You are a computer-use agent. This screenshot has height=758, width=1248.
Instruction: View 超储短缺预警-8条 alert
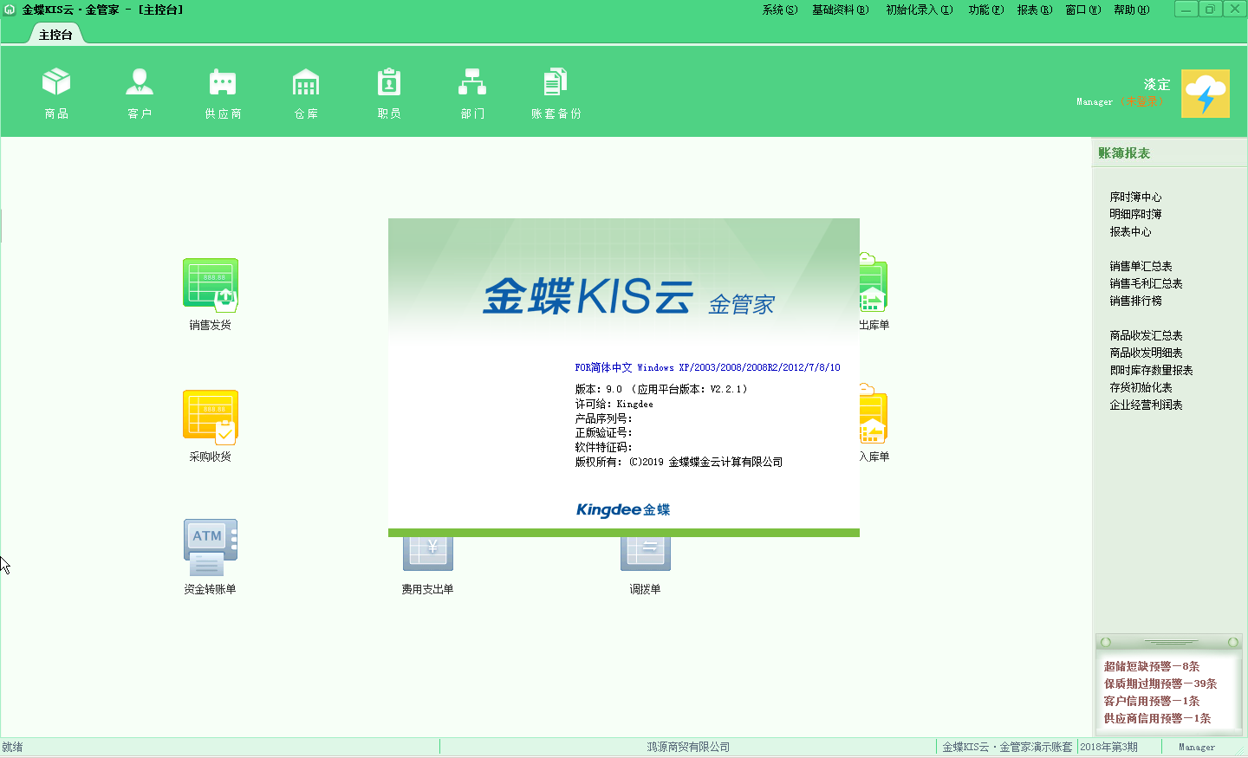coord(1152,666)
